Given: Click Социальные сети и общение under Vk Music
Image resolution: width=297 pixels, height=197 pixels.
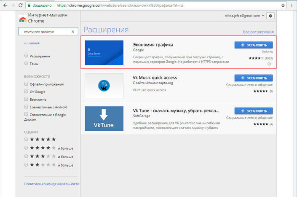Looking at the screenshot, I should 249,85.
